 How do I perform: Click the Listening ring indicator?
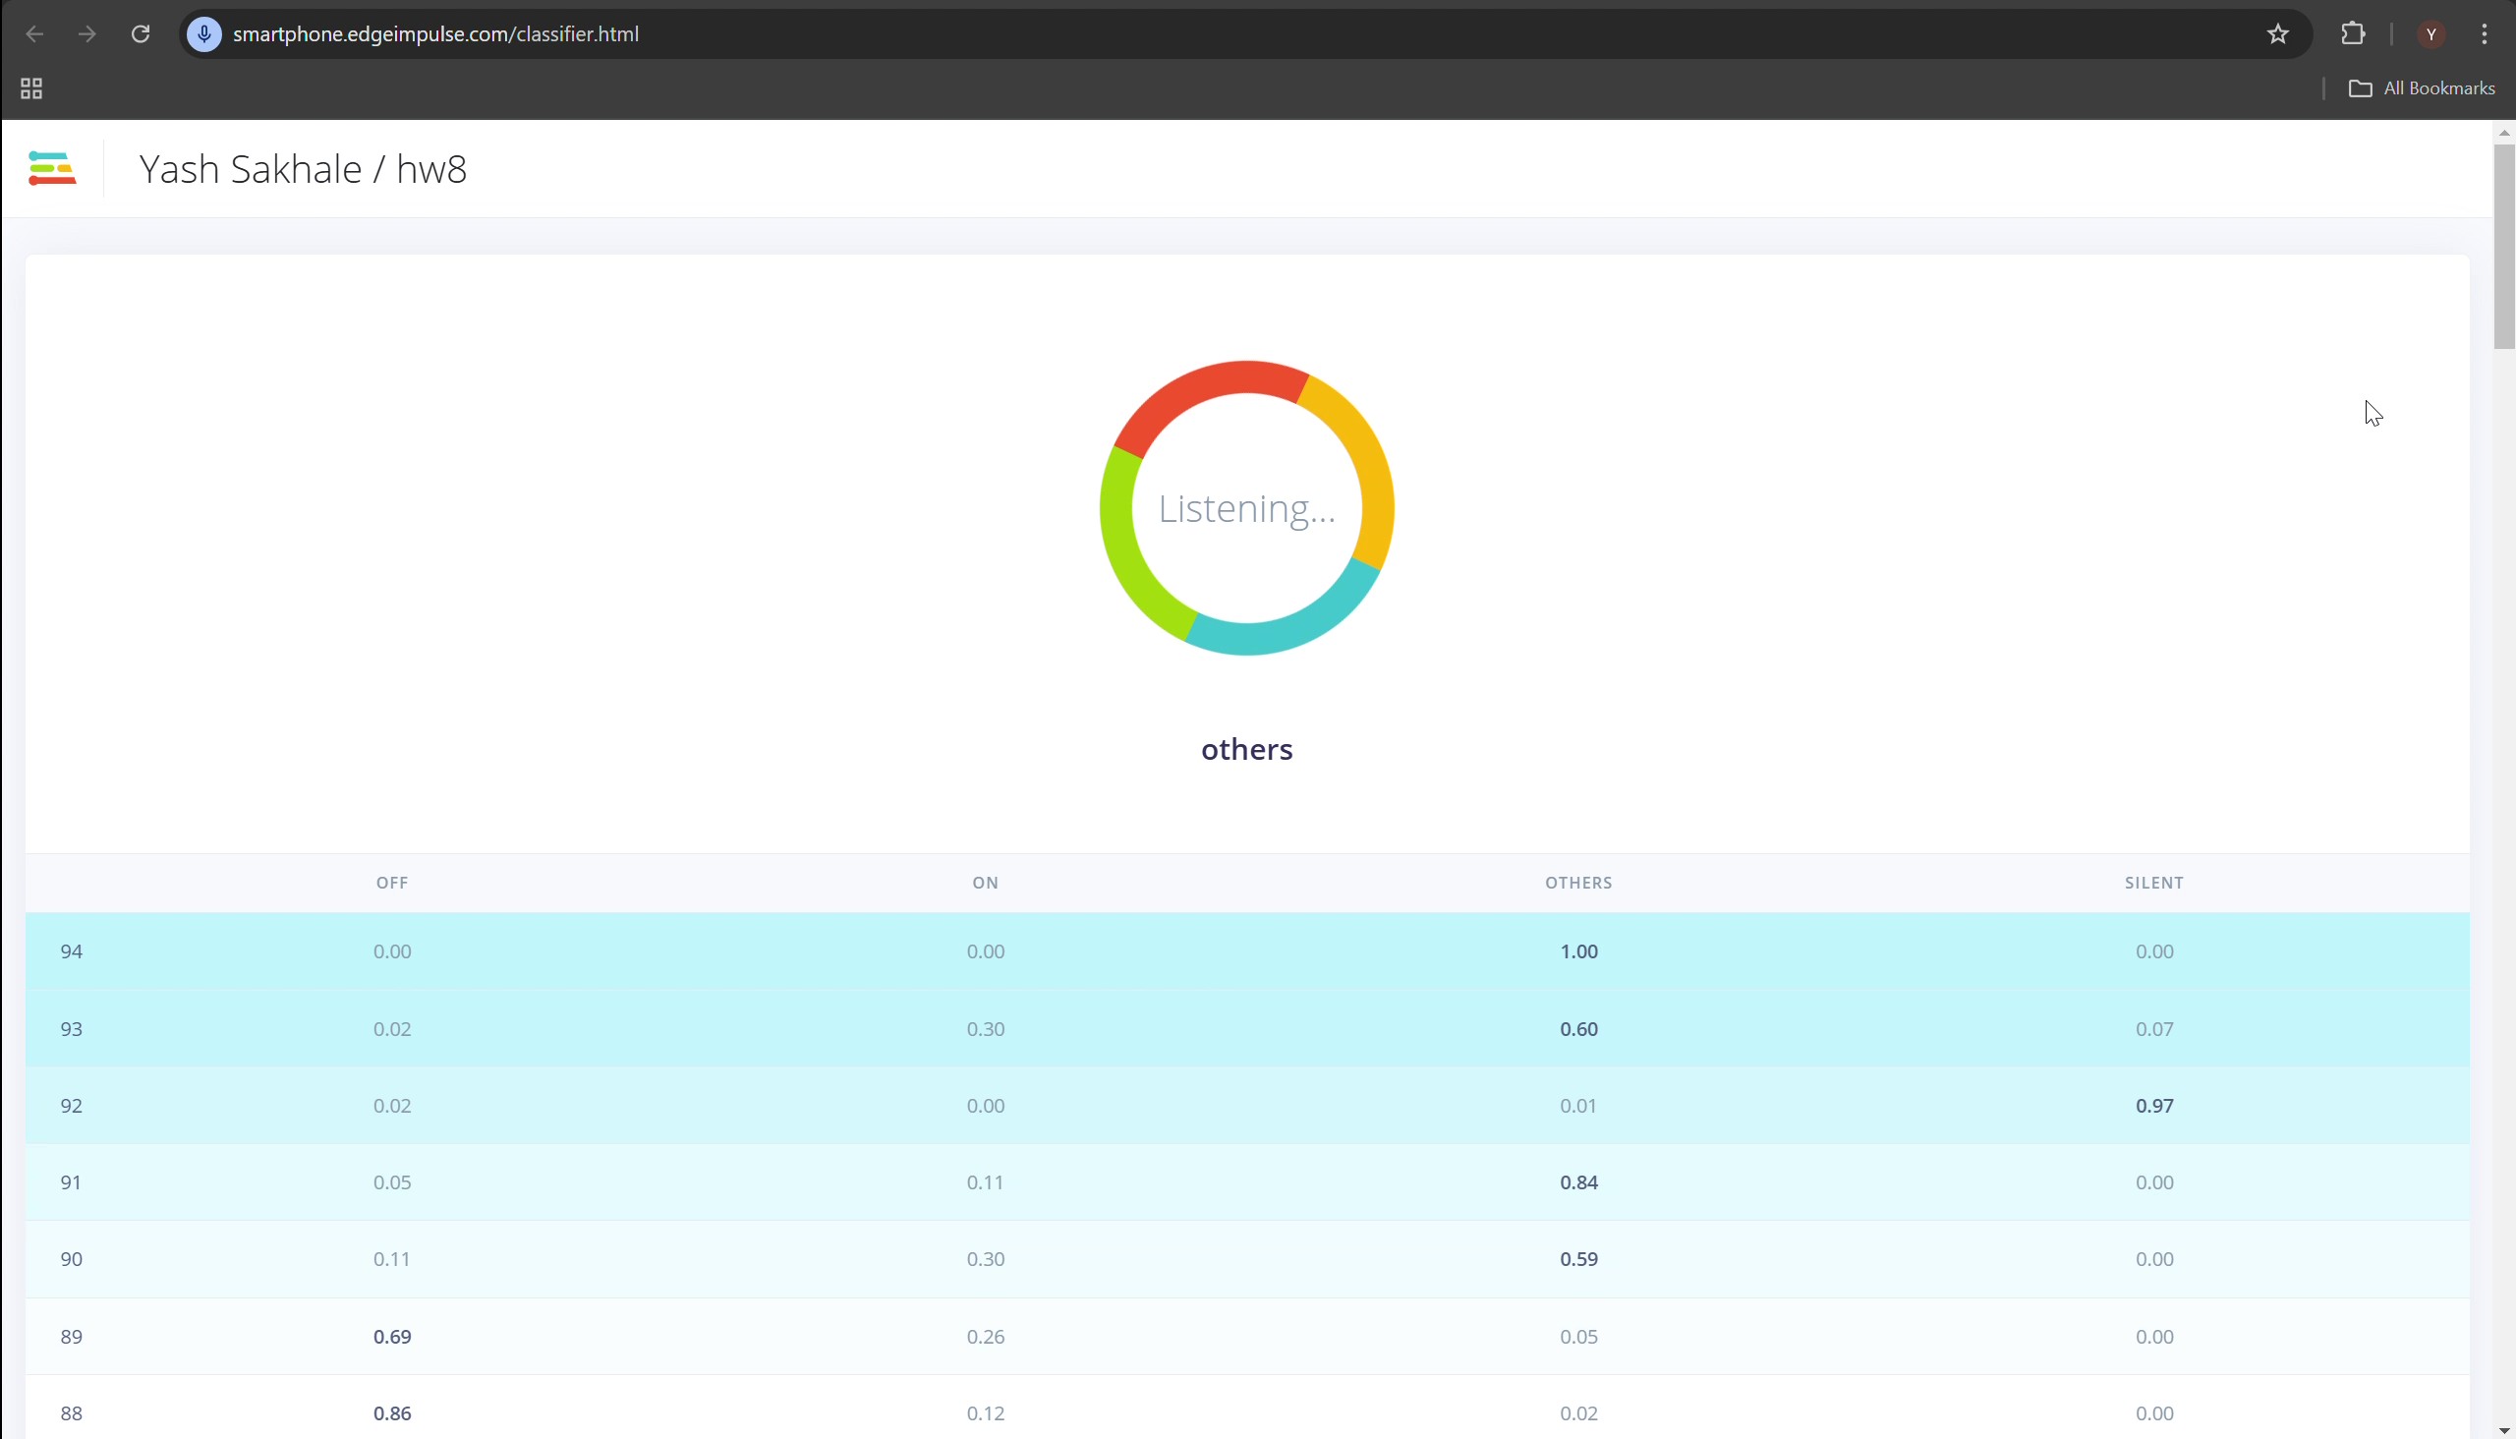(x=1246, y=508)
